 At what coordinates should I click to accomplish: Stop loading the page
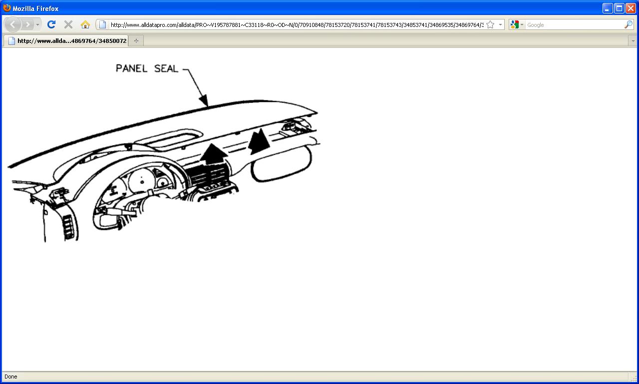pos(68,24)
